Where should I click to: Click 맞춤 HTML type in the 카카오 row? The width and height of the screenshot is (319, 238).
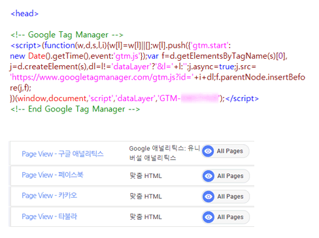(146, 196)
